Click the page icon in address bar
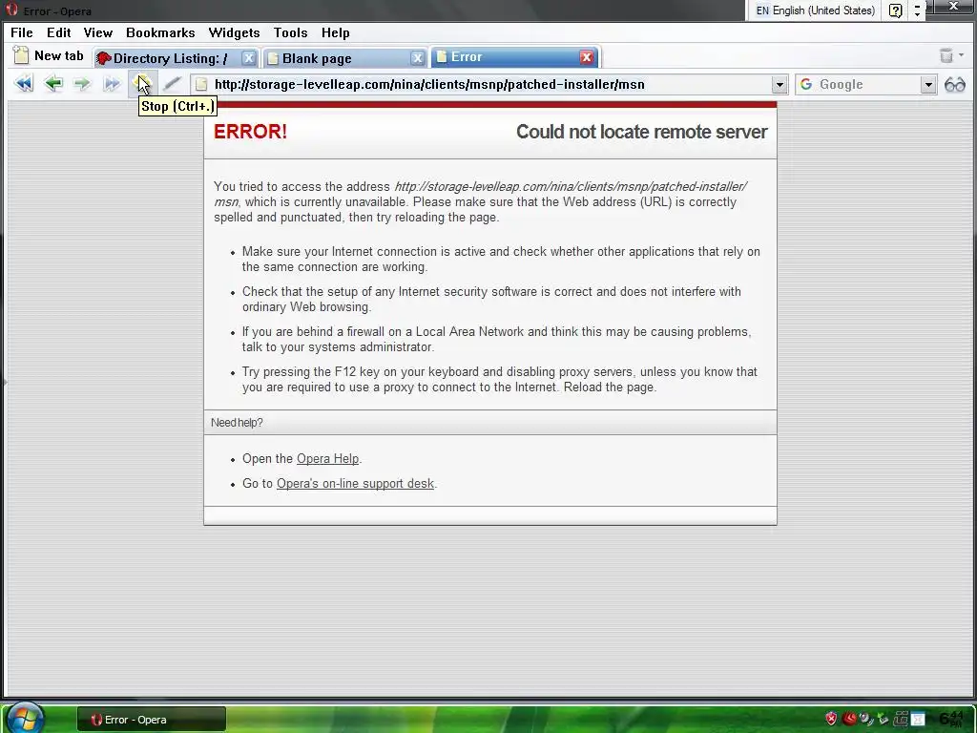 point(201,84)
